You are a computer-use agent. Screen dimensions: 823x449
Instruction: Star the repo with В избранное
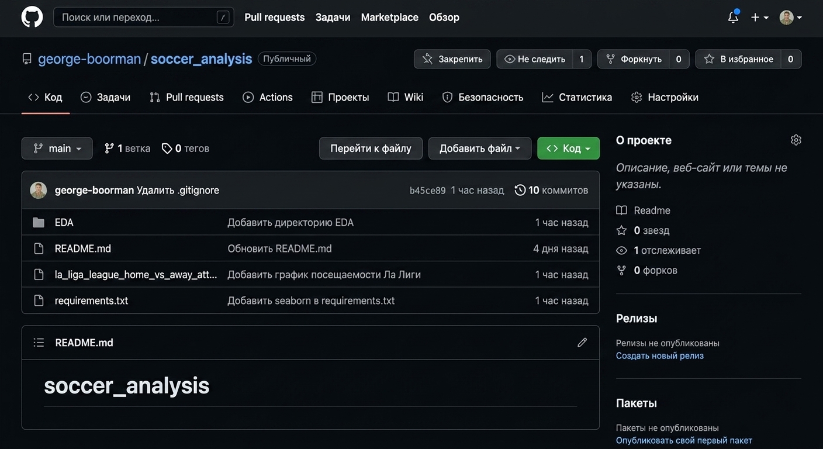pos(738,59)
